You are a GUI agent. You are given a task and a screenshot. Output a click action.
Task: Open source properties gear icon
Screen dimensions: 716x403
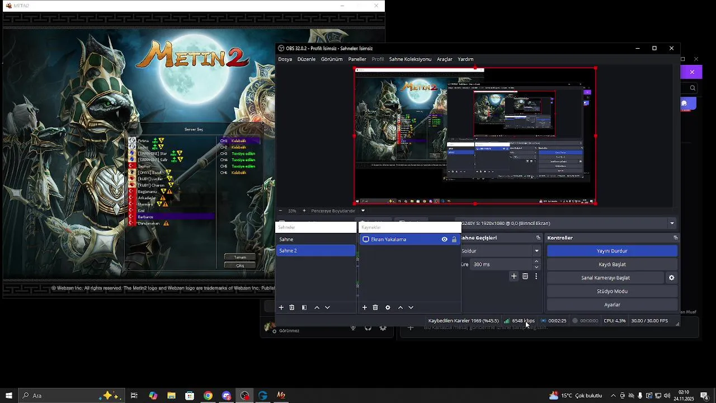388,307
